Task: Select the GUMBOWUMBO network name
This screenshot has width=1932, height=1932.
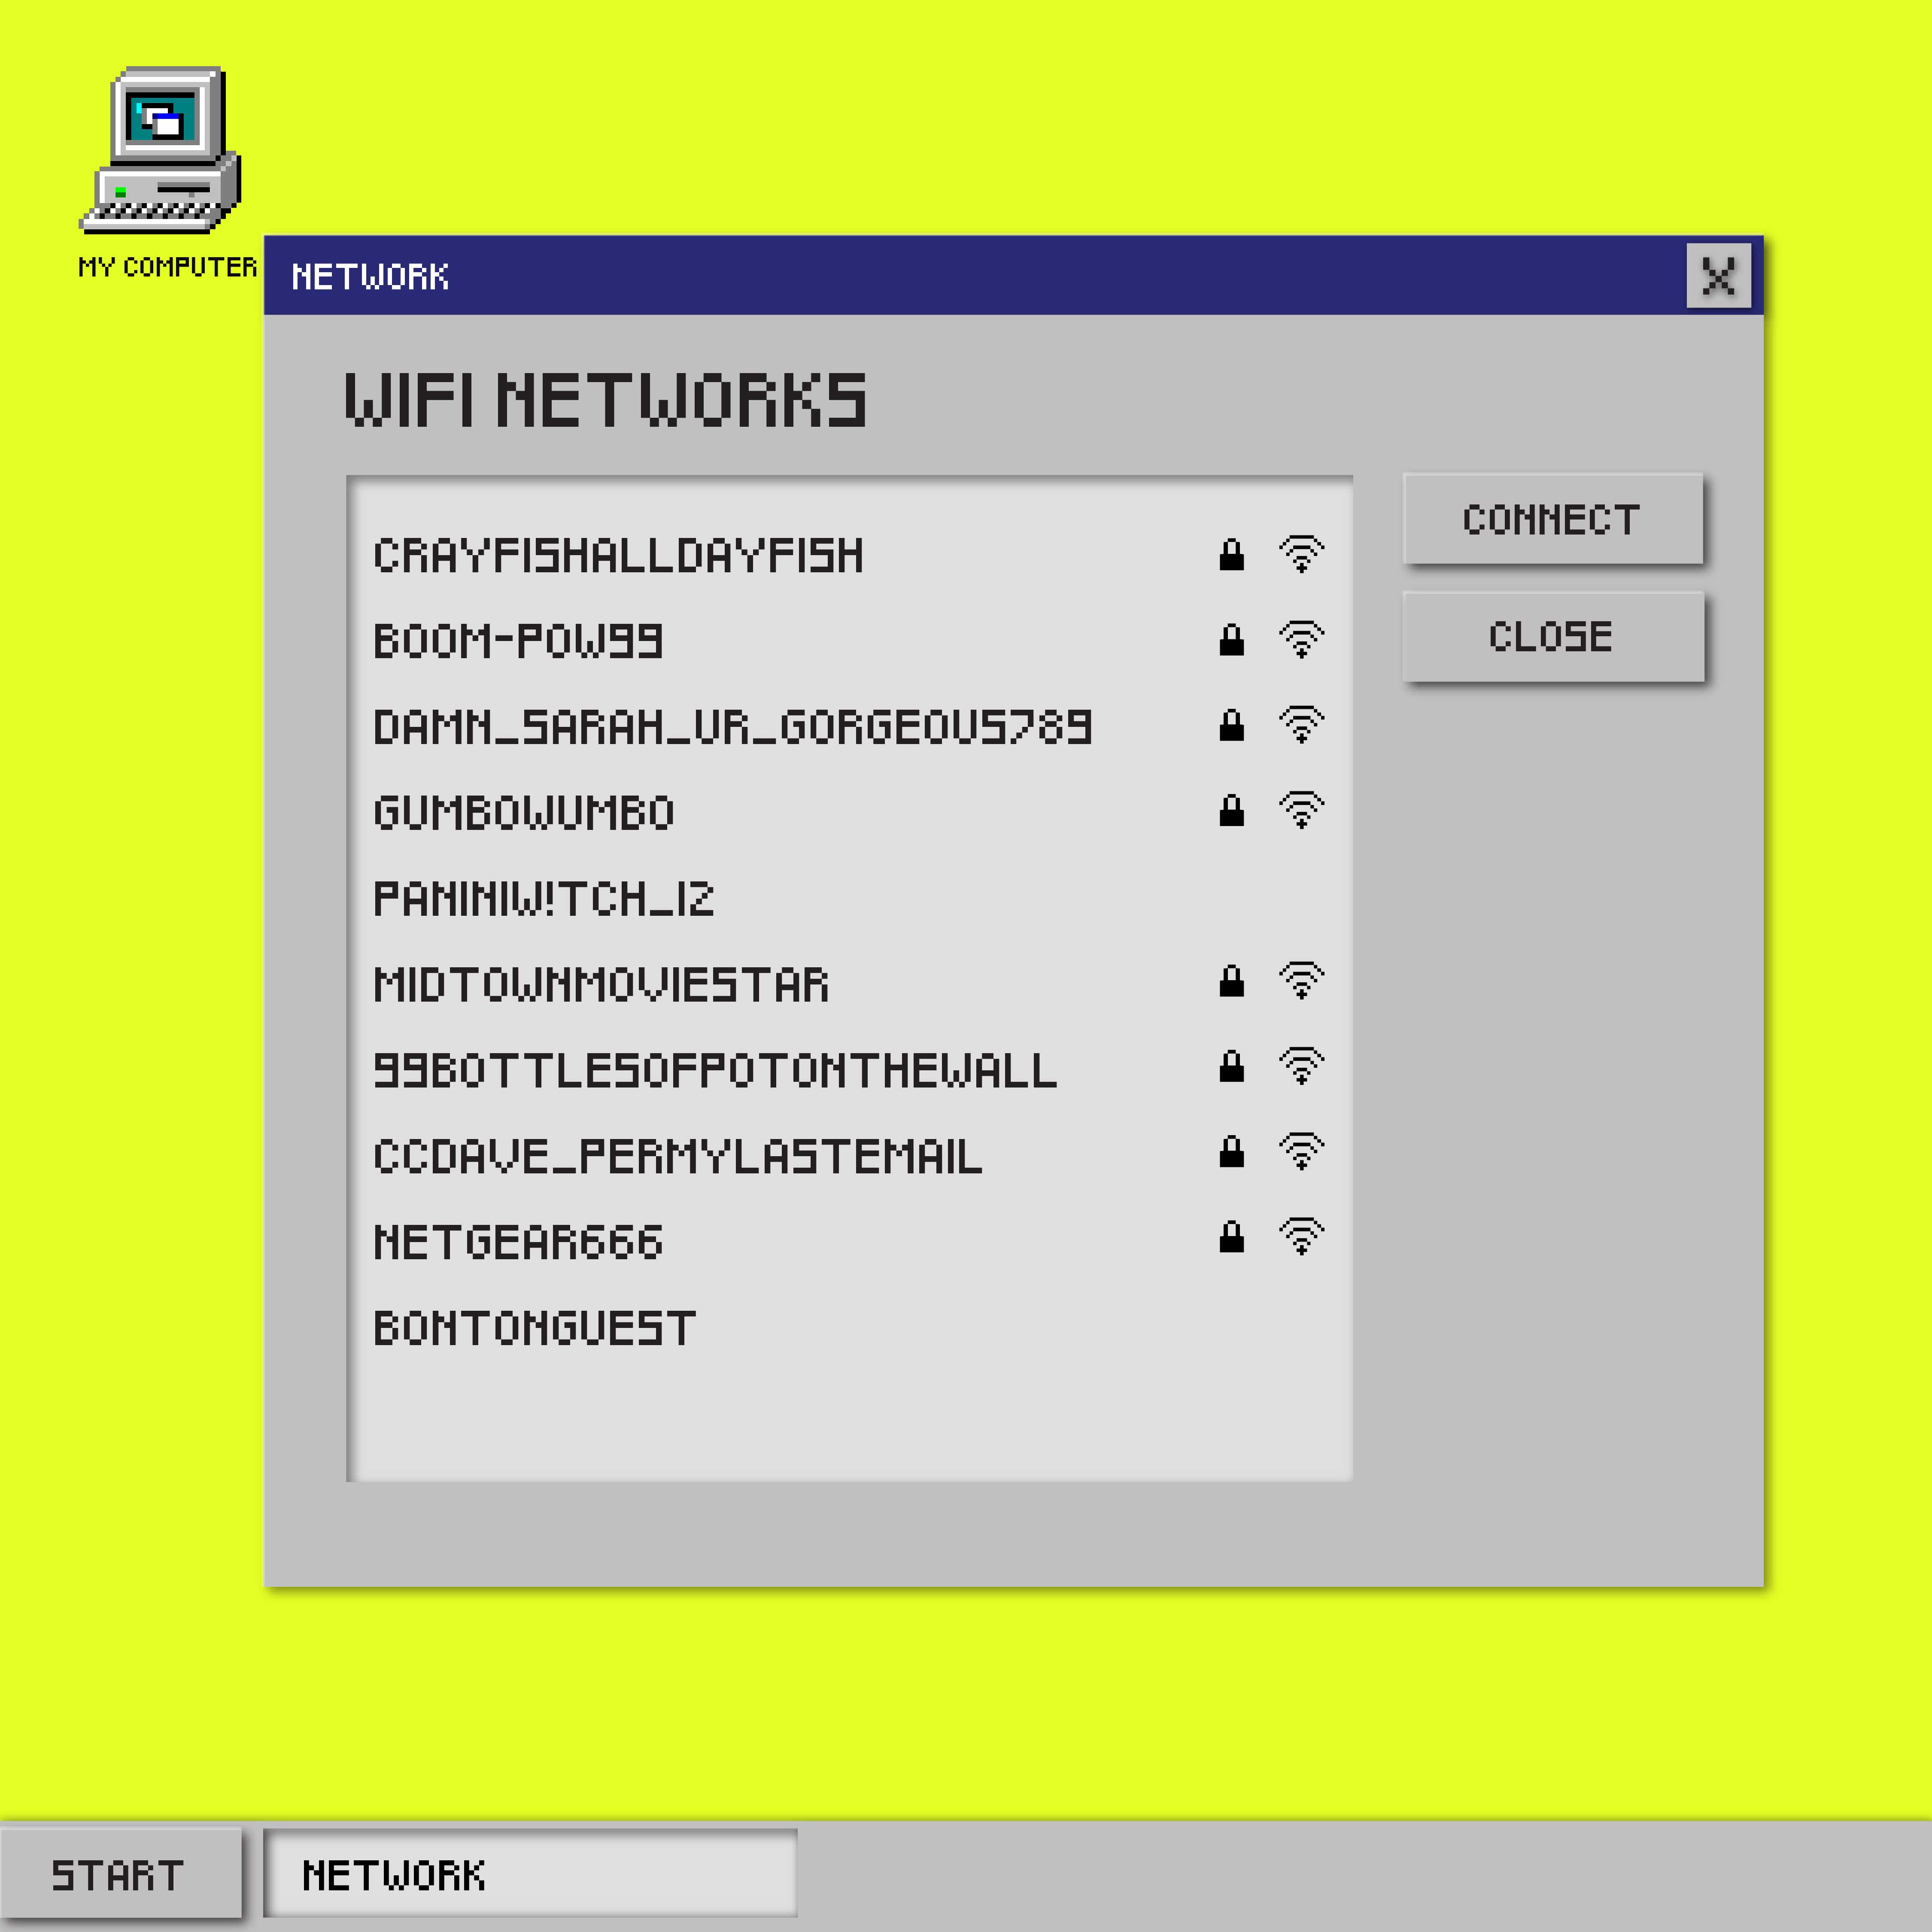Action: 523,813
